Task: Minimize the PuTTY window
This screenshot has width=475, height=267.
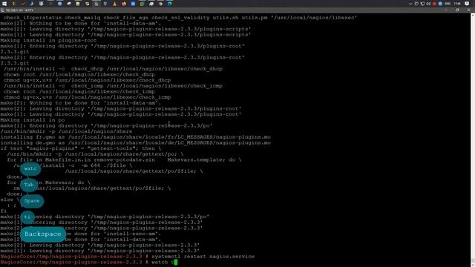Action: [x=446, y=10]
